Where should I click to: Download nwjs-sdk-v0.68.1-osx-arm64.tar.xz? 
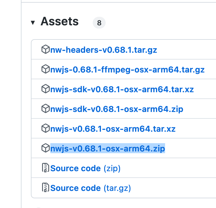tap(122, 89)
